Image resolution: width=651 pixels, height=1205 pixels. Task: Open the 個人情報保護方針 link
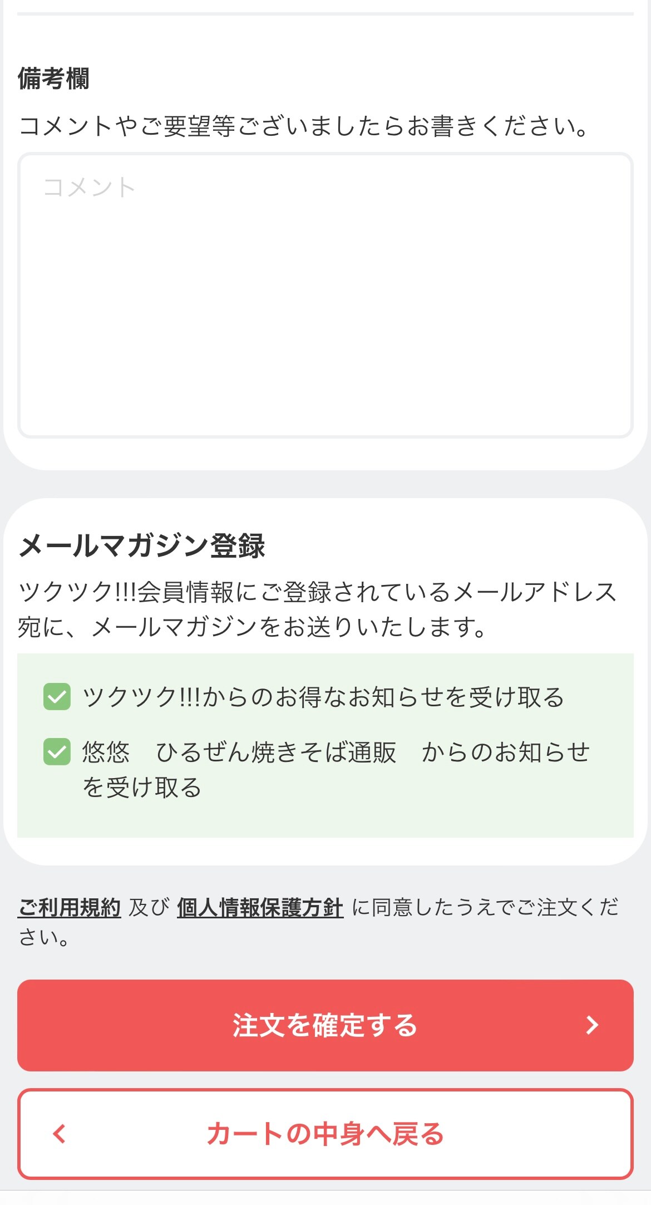260,907
